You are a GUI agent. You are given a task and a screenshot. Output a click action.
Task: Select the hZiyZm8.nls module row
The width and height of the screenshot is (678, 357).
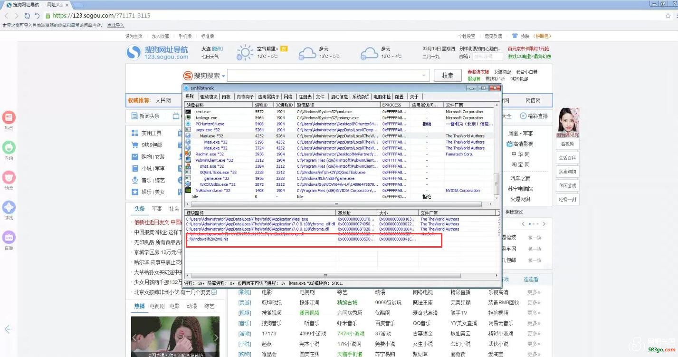coord(341,239)
